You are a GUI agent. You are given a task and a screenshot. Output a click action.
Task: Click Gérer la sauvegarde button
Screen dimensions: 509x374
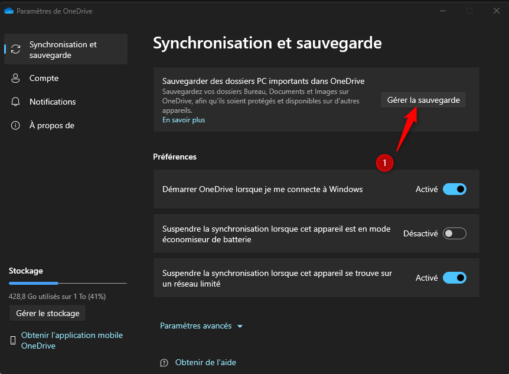(x=423, y=100)
